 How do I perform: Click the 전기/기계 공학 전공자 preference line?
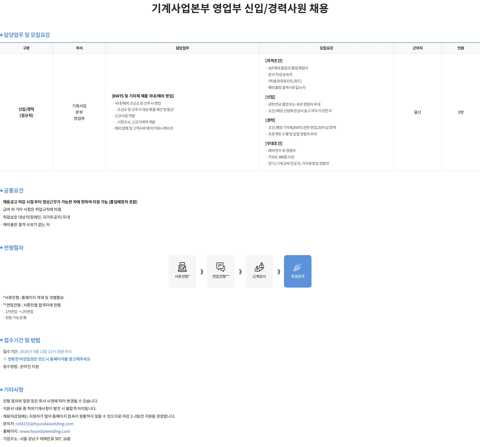click(298, 163)
